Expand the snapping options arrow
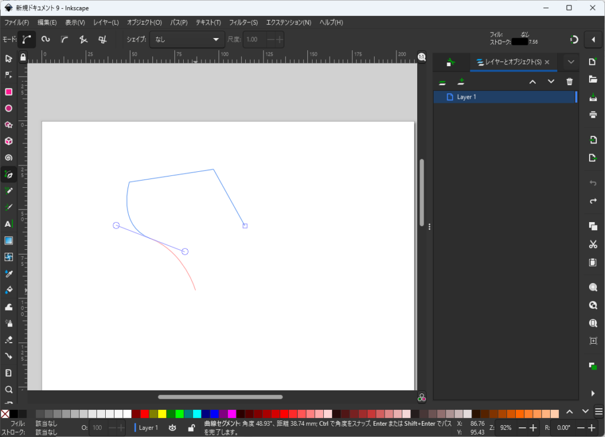The image size is (605, 437). [x=593, y=40]
